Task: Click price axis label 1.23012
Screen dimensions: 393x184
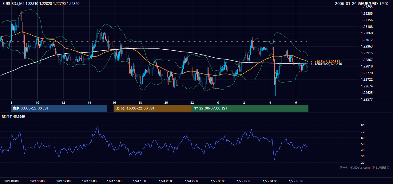Action: (x=367, y=40)
